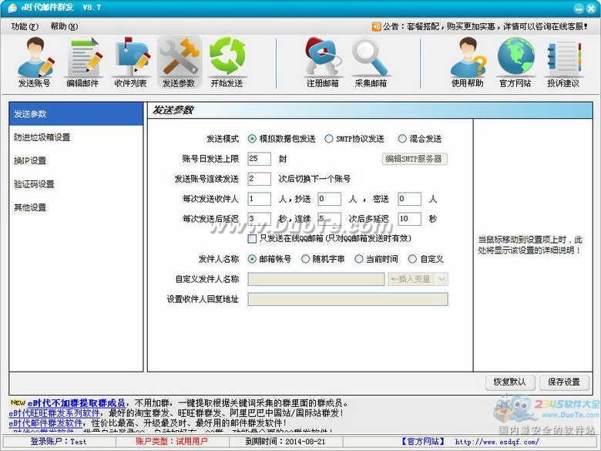Select the 发送参数 toolbar icon
The height and width of the screenshot is (451, 601).
click(x=179, y=62)
